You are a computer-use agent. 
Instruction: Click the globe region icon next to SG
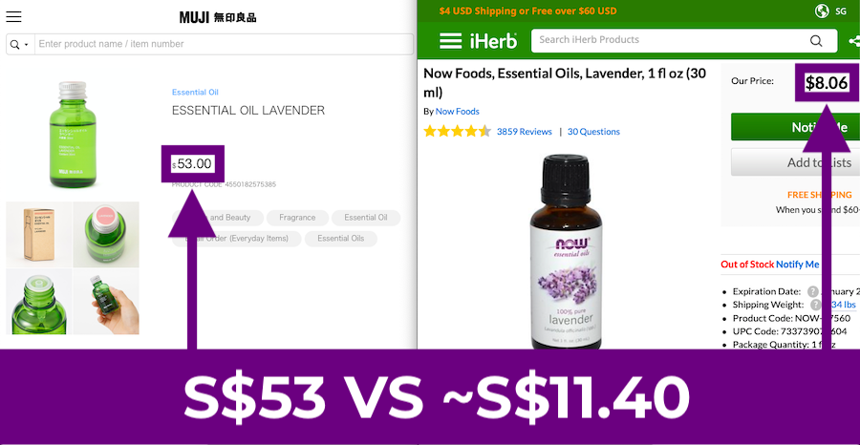(x=822, y=11)
